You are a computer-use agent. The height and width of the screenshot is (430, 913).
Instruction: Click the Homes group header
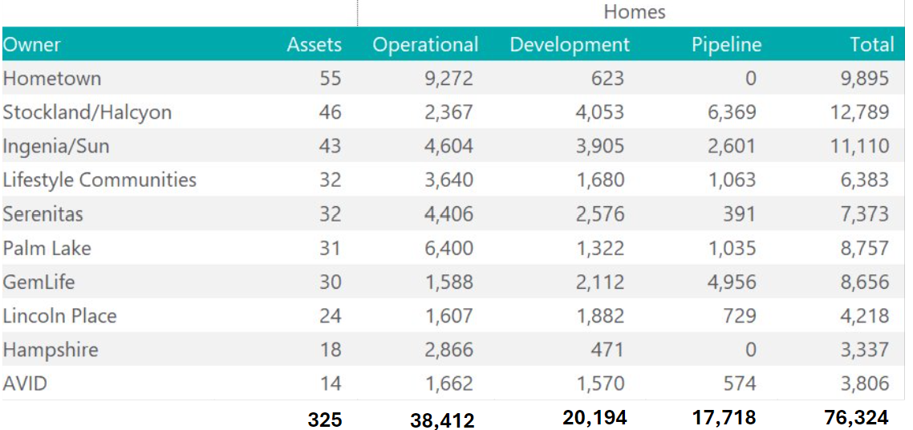tap(634, 13)
